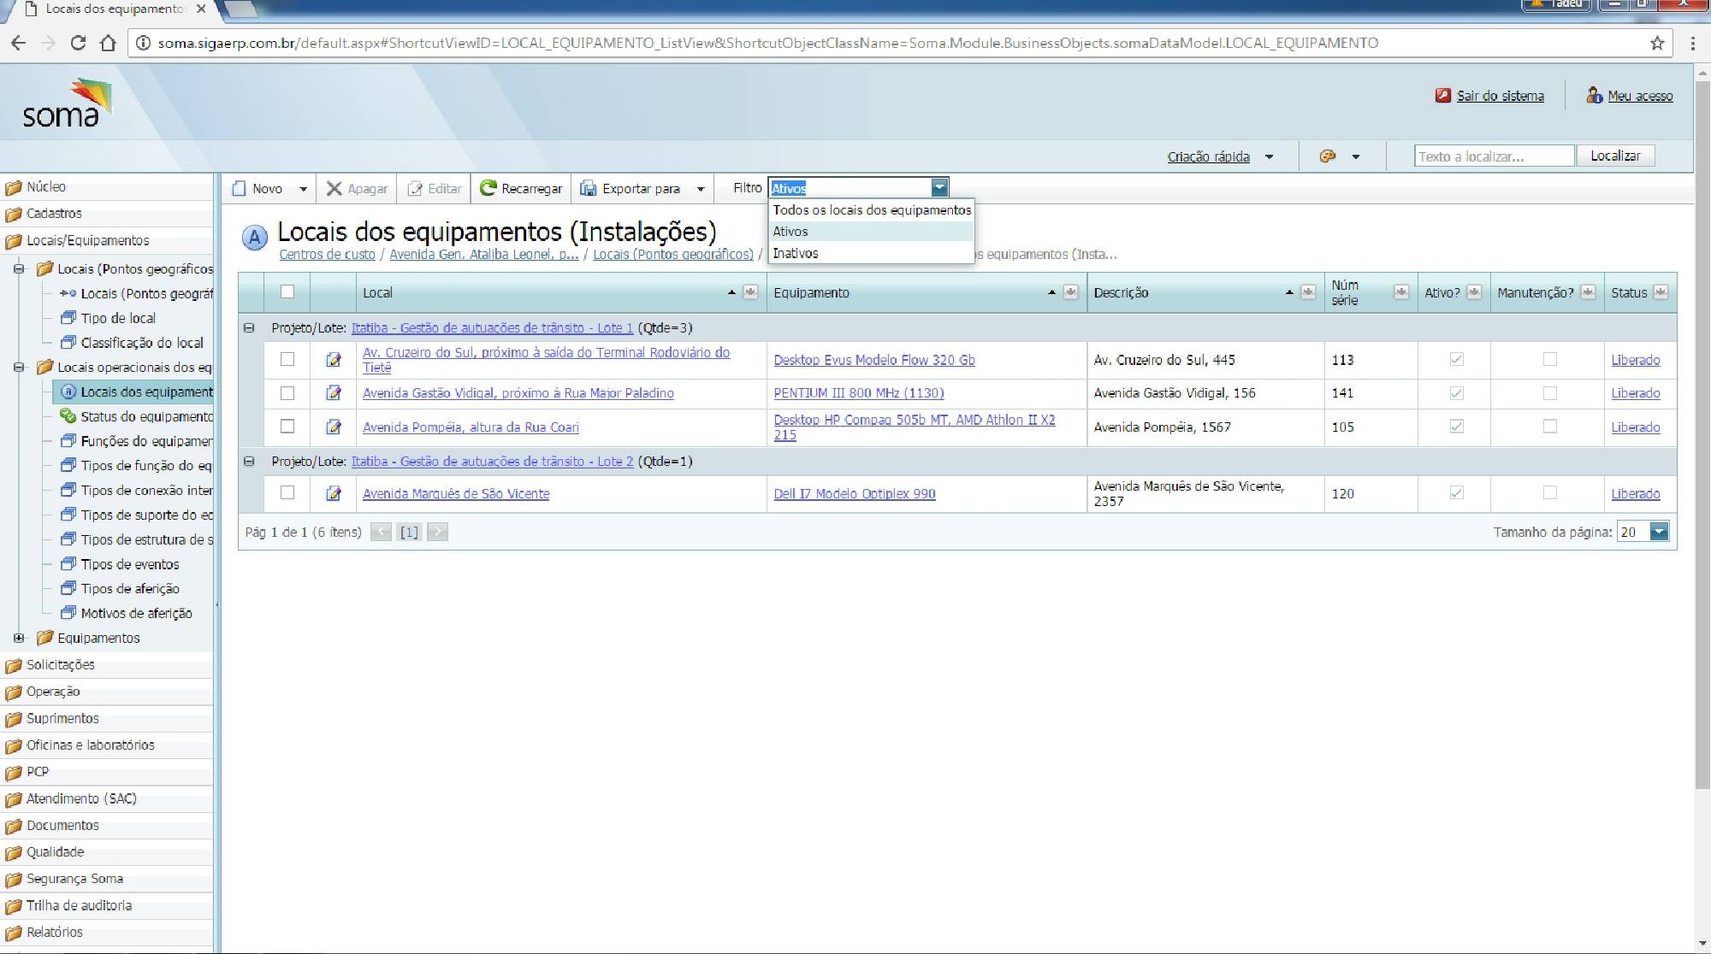1711x954 pixels.
Task: Click the Sair do sistema exit icon
Action: [x=1443, y=96]
